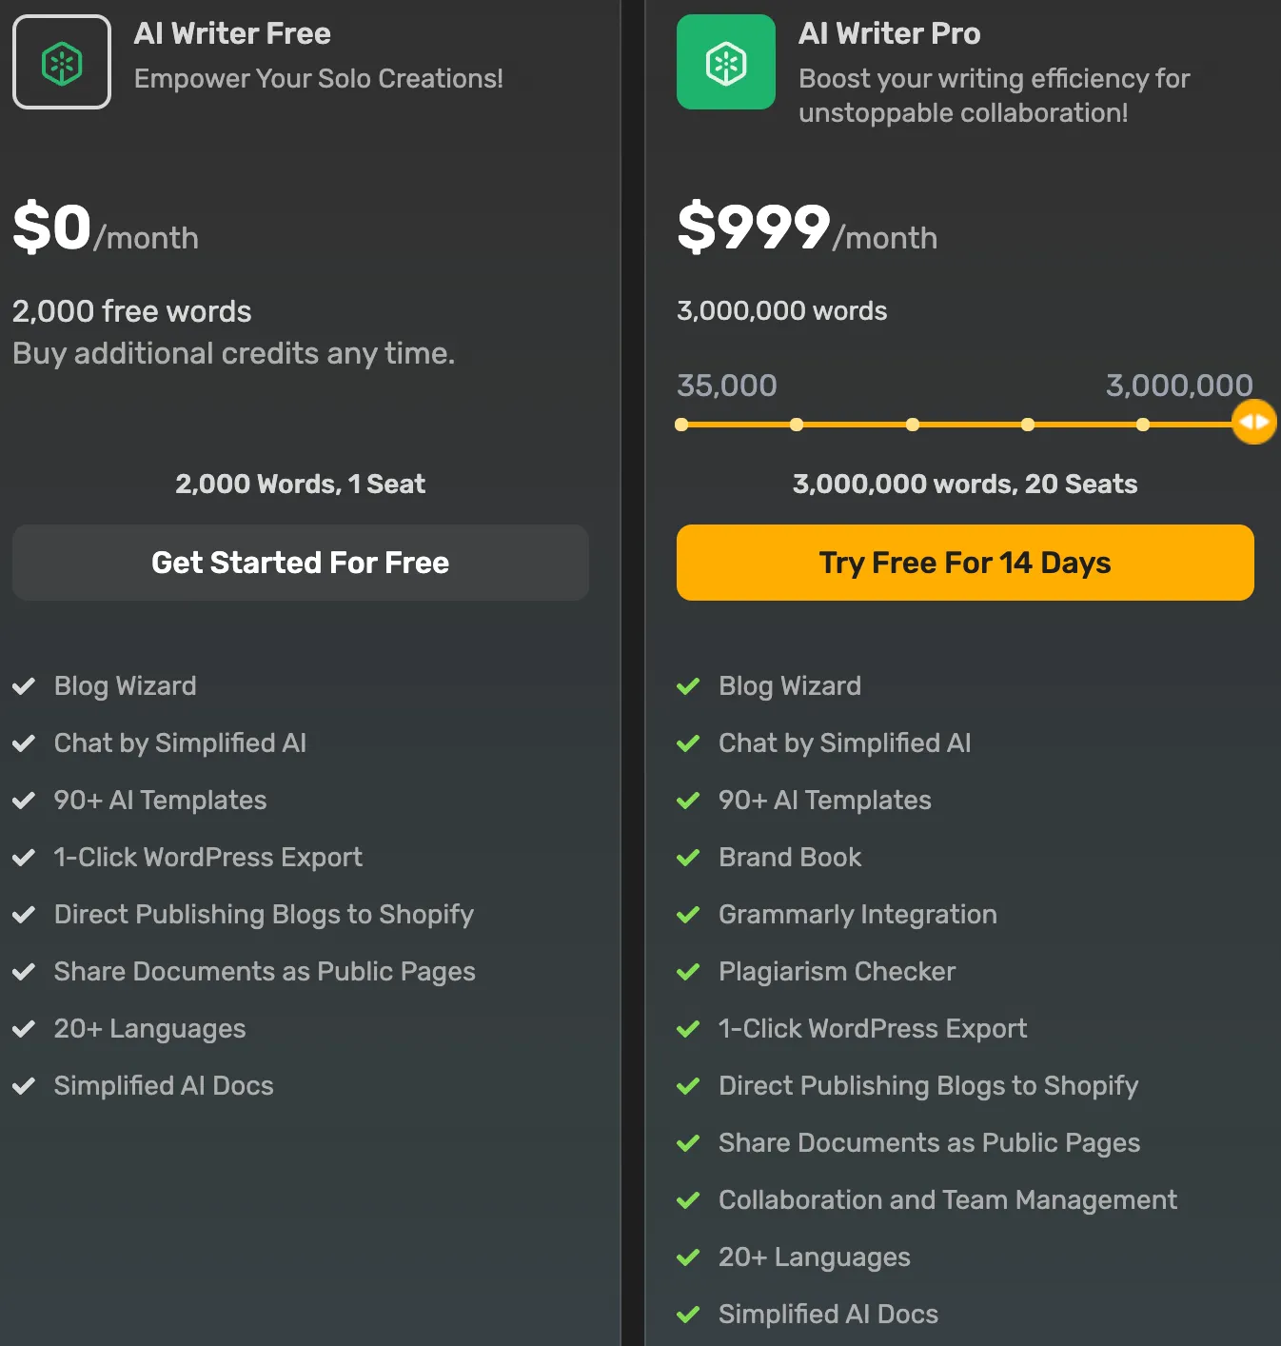Viewport: 1281px width, 1346px height.
Task: Click '3,000,000 words, 20 Seats' label
Action: point(965,484)
